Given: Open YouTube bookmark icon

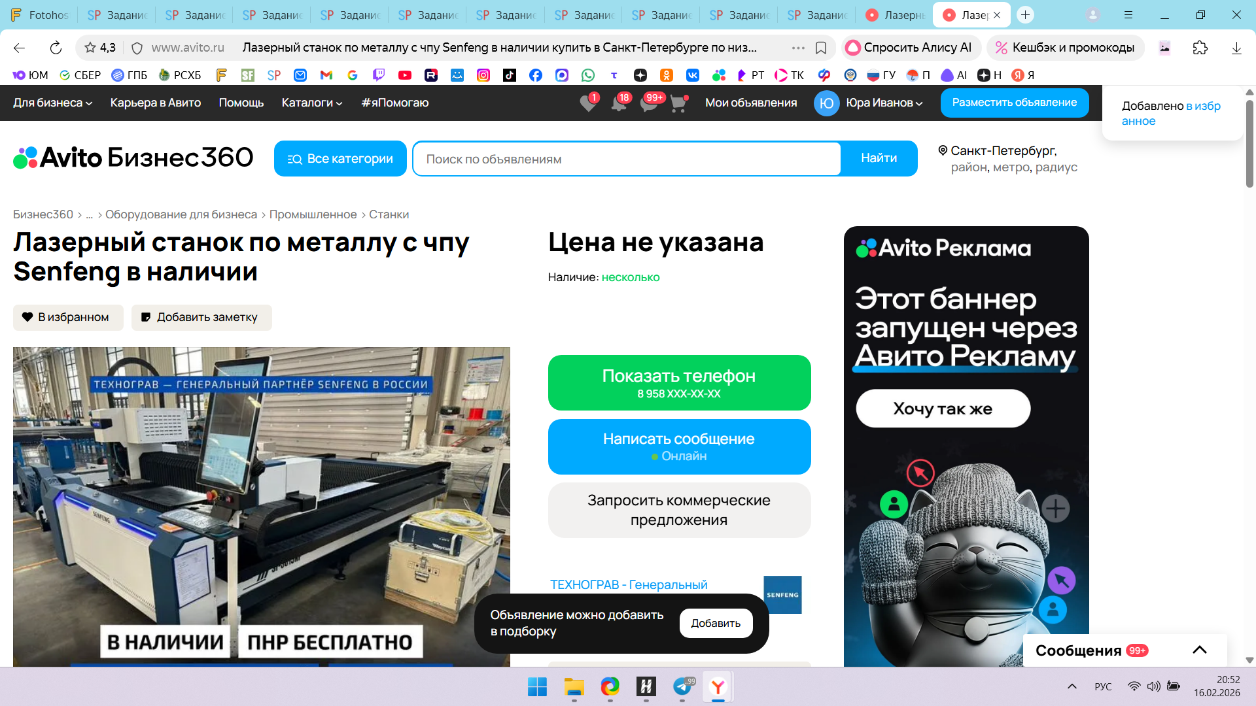Looking at the screenshot, I should (x=405, y=75).
